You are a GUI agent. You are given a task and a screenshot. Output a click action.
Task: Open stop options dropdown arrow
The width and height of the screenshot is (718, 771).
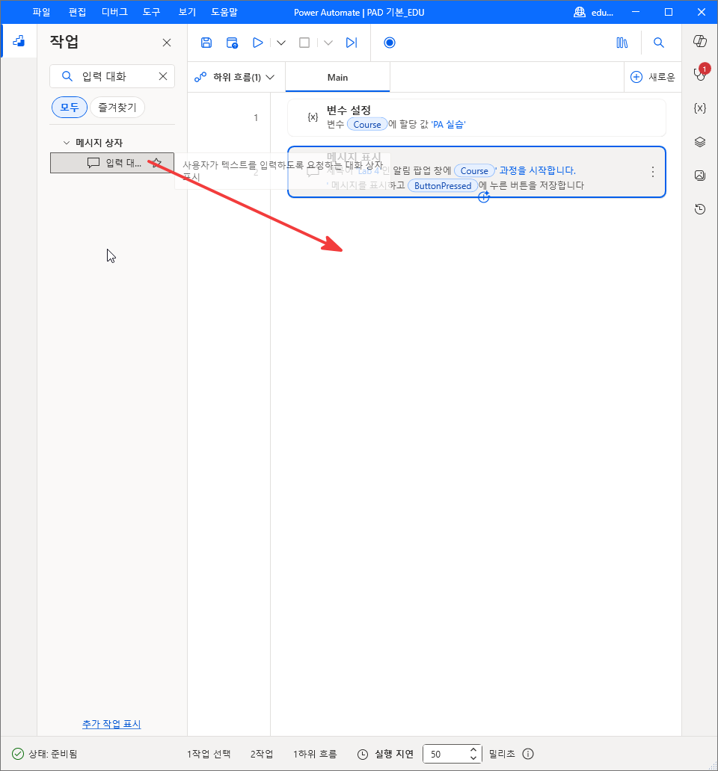pos(328,43)
